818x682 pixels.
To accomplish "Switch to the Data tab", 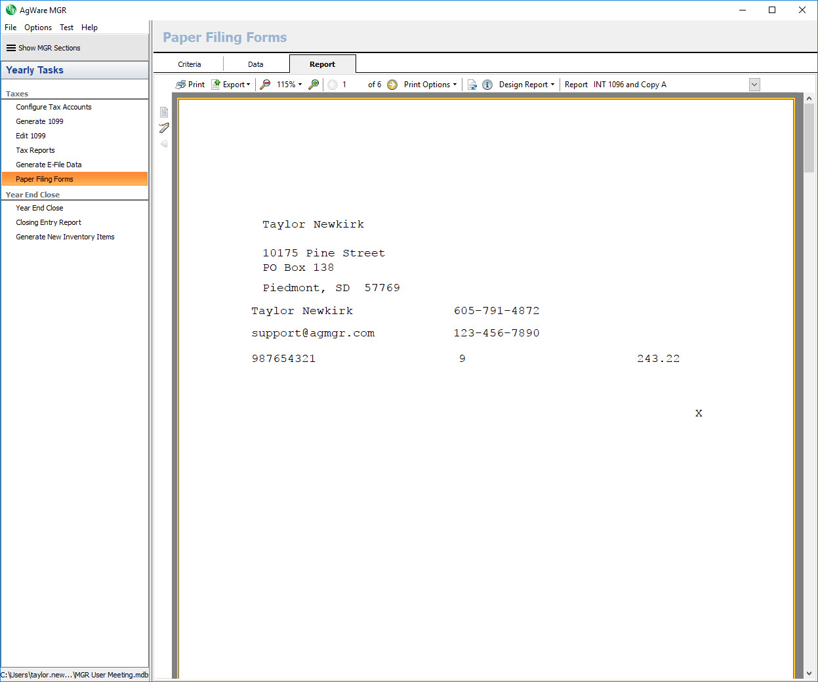I will [256, 64].
